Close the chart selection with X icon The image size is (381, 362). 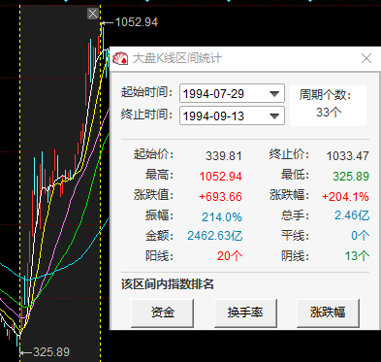93,14
